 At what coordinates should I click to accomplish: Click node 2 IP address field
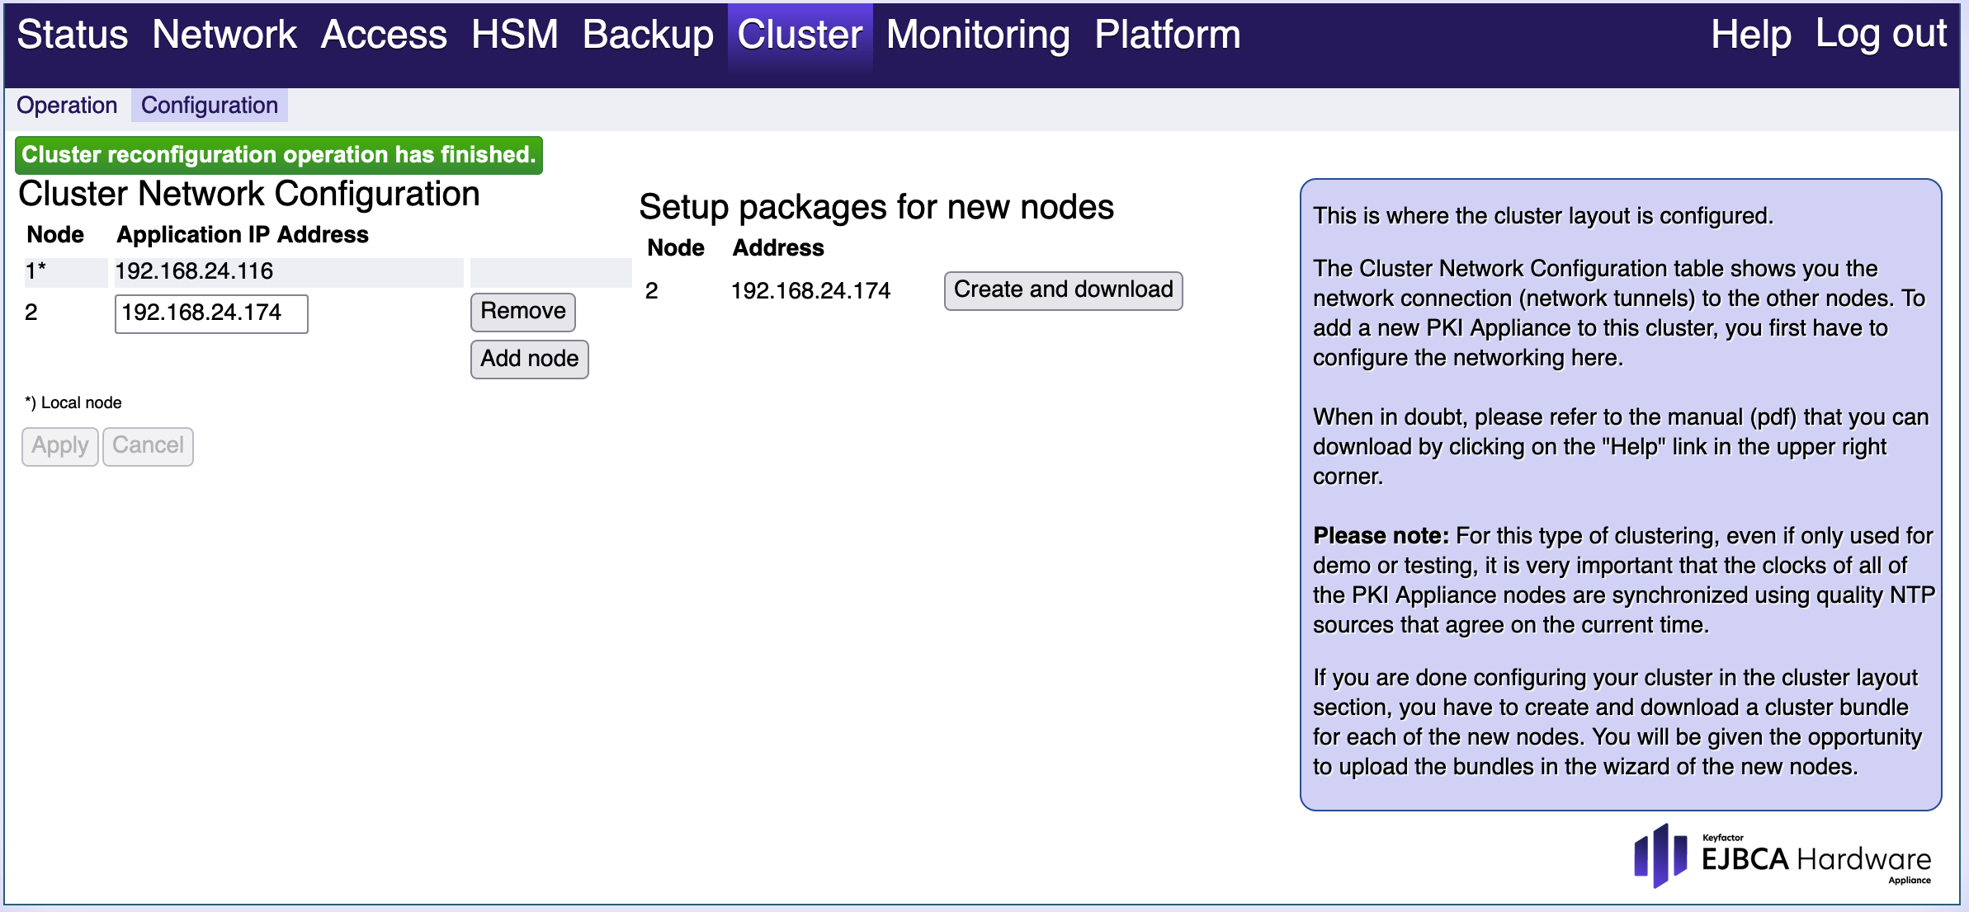211,313
